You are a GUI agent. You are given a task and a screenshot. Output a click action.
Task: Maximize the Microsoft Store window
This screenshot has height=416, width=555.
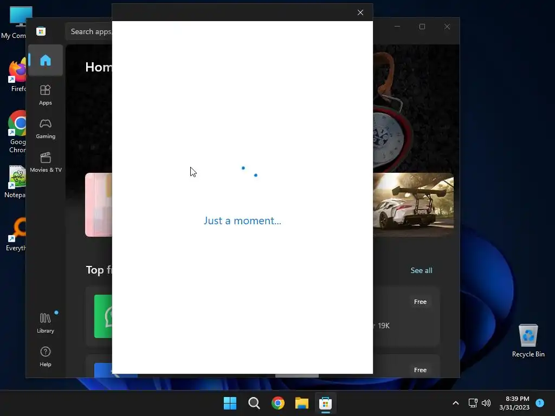pyautogui.click(x=422, y=27)
